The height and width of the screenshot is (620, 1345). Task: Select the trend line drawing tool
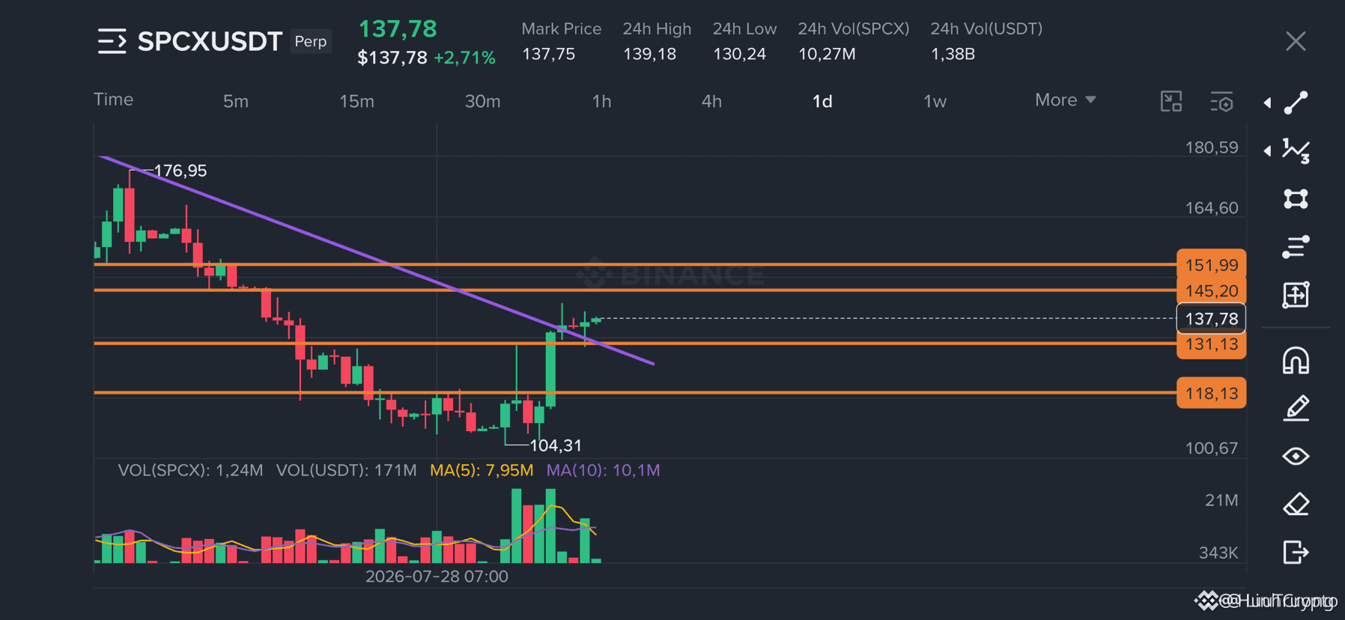pos(1296,103)
